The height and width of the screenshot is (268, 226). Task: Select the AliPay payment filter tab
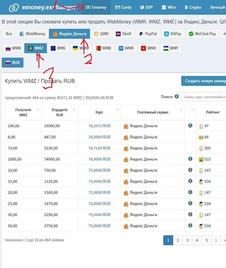pyautogui.click(x=173, y=34)
